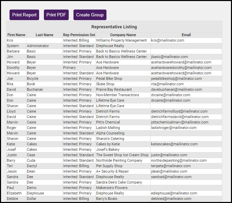Image resolution: width=232 pixels, height=203 pixels.
Task: Select Alpha Counseling company cell
Action: [x=123, y=133]
